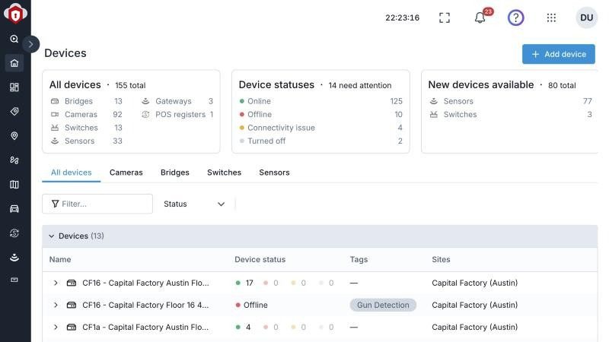
Task: Switch to the Cameras tab
Action: point(126,173)
